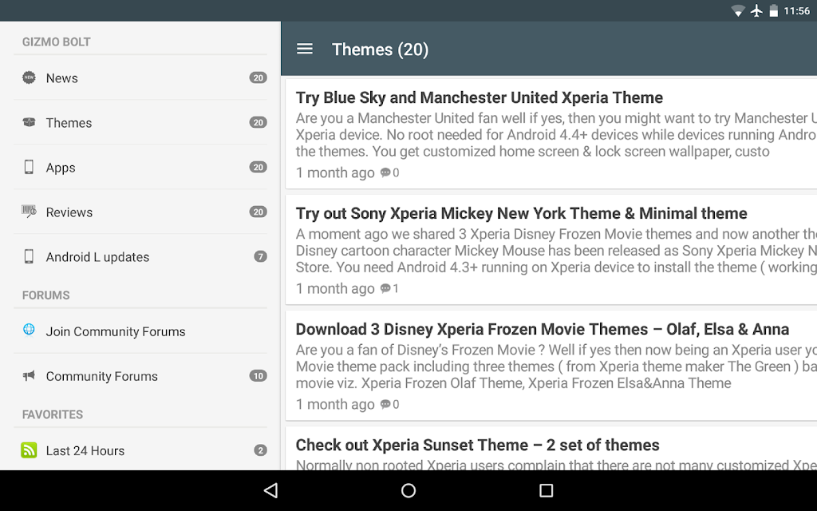Open the Themes section
Viewport: 817px width, 511px height.
click(x=140, y=122)
